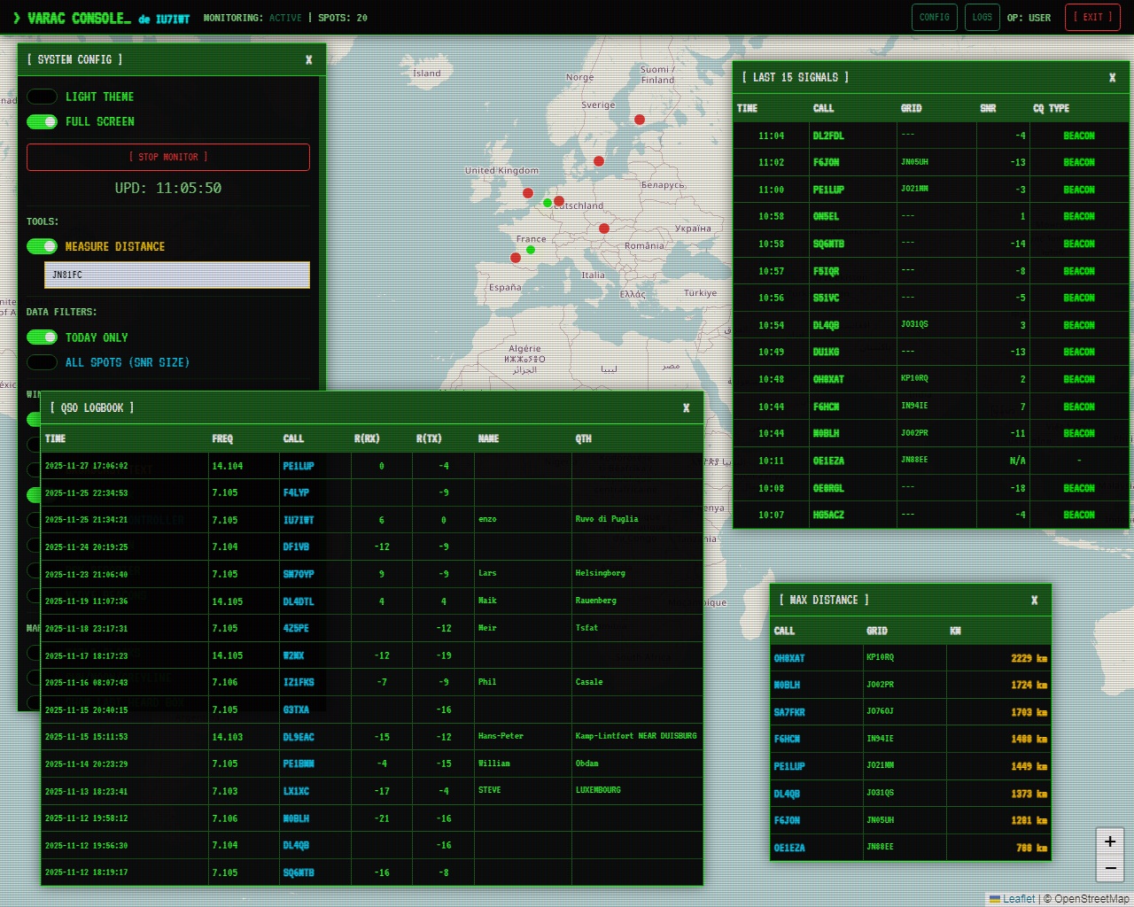Zoom out the map with minus button

tap(1110, 868)
